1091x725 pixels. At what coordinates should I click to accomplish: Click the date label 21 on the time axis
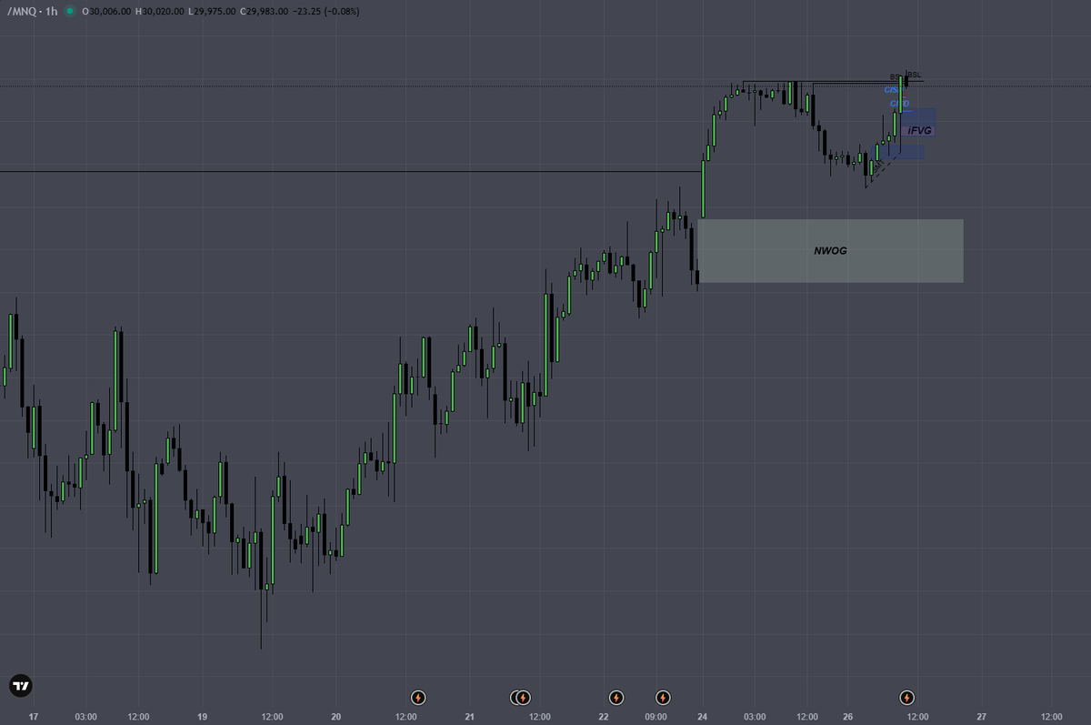(x=469, y=717)
